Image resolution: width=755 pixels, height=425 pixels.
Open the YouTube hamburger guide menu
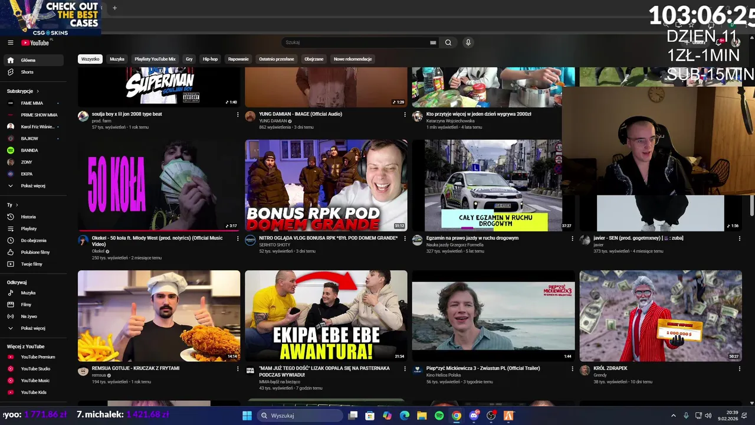click(x=10, y=42)
